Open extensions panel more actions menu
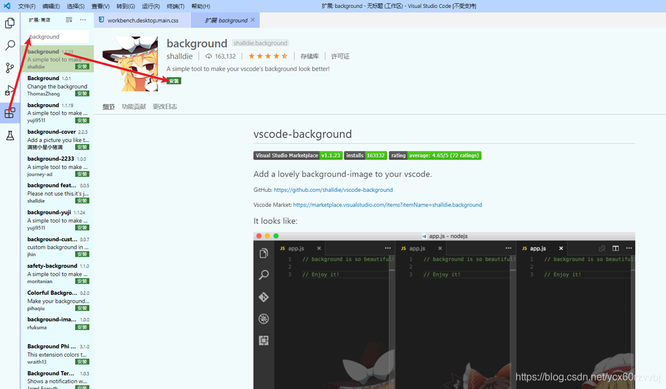The height and width of the screenshot is (389, 666). pos(83,20)
